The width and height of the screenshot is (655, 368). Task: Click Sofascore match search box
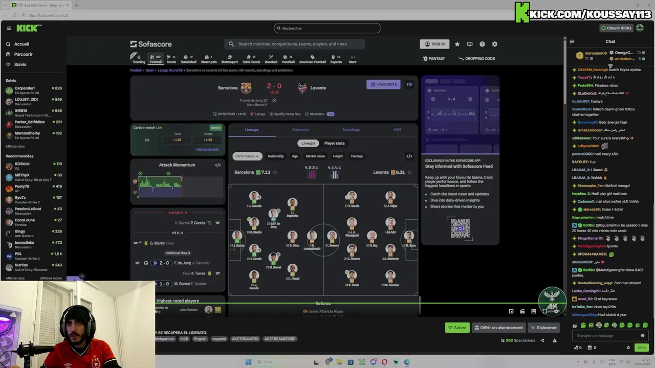click(294, 44)
